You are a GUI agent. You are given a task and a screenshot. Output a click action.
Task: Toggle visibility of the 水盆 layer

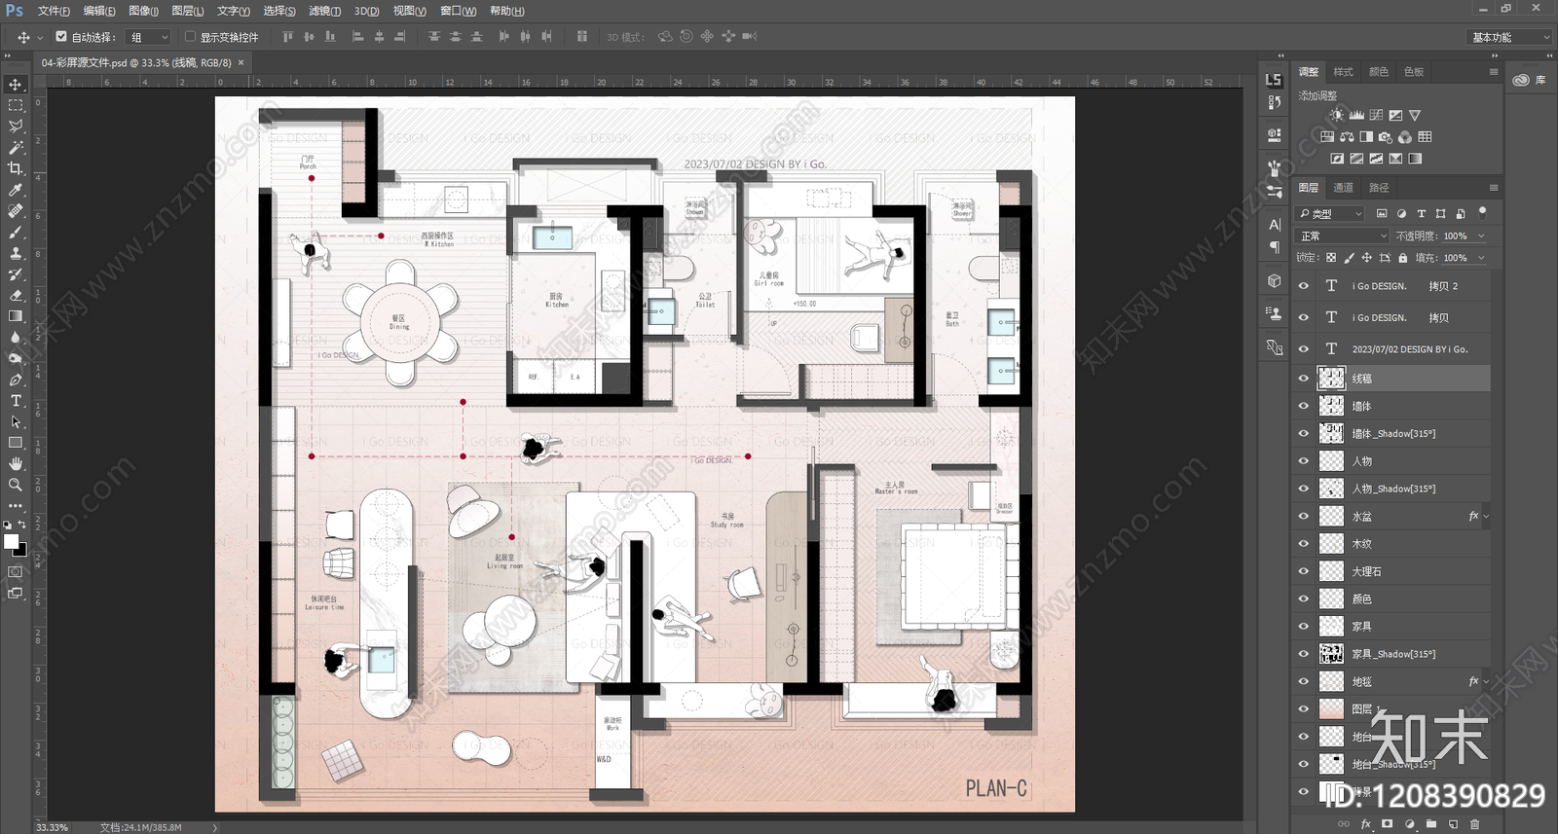1304,516
